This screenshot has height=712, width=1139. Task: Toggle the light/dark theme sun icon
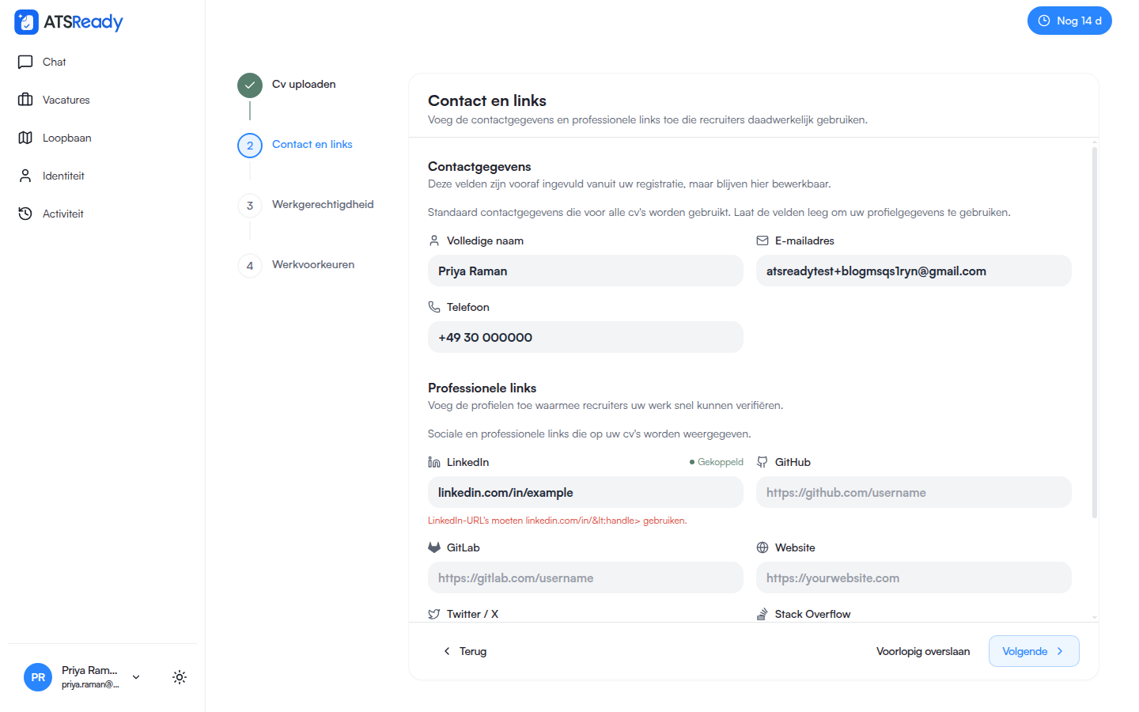180,677
